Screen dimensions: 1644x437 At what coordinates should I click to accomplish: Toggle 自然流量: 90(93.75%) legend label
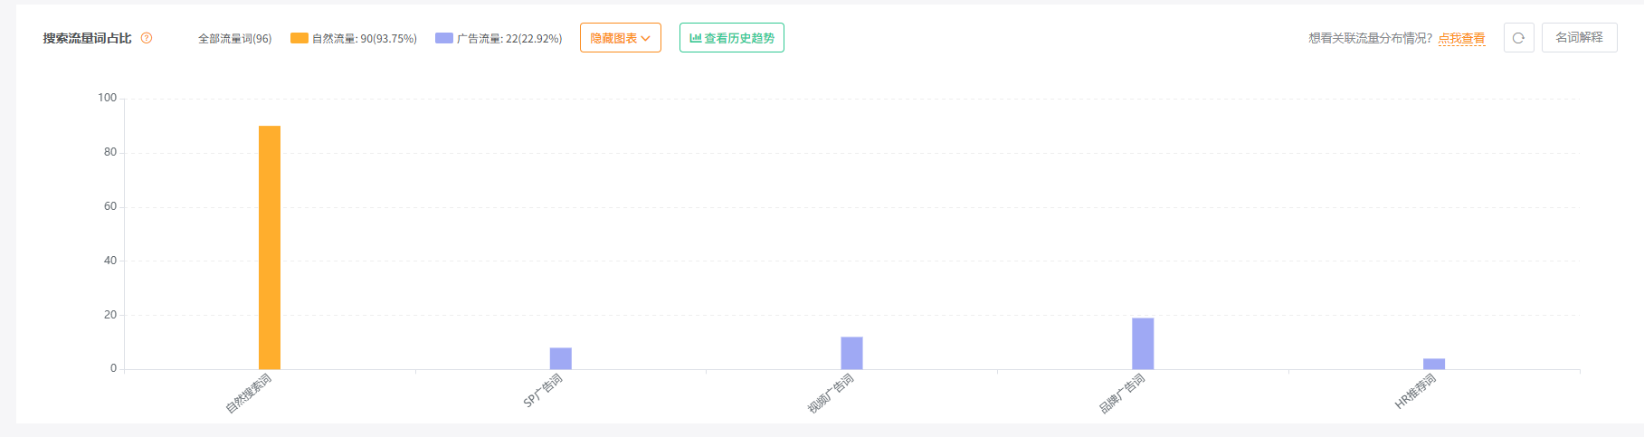(365, 39)
